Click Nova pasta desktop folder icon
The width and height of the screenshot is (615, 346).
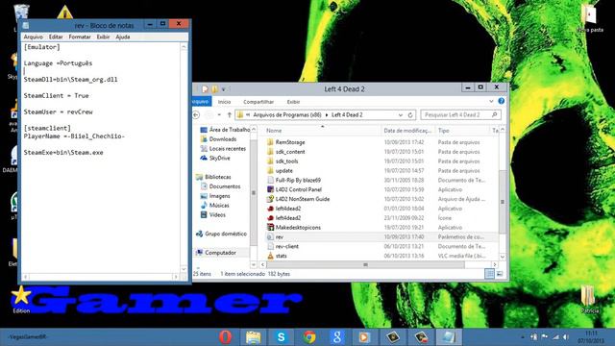click(589, 18)
